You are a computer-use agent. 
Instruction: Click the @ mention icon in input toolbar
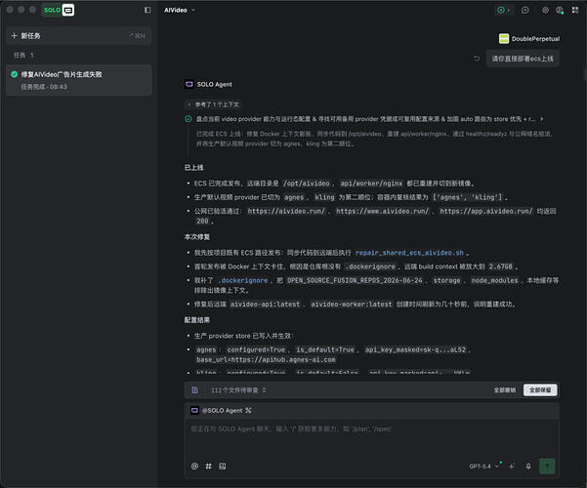click(x=194, y=467)
